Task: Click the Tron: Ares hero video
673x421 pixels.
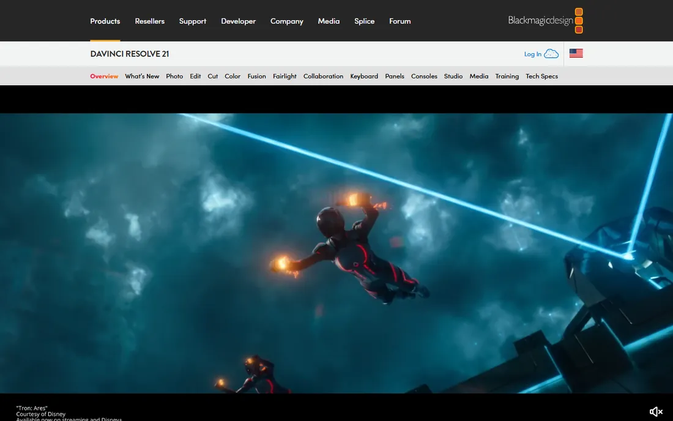Action: point(336,253)
